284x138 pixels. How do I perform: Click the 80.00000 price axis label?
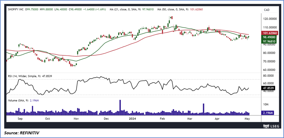click(269, 53)
